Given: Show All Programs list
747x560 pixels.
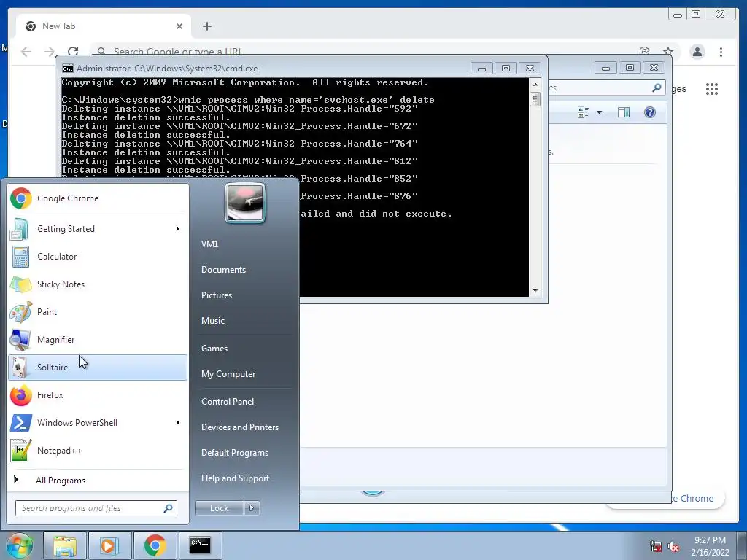Looking at the screenshot, I should [98, 480].
